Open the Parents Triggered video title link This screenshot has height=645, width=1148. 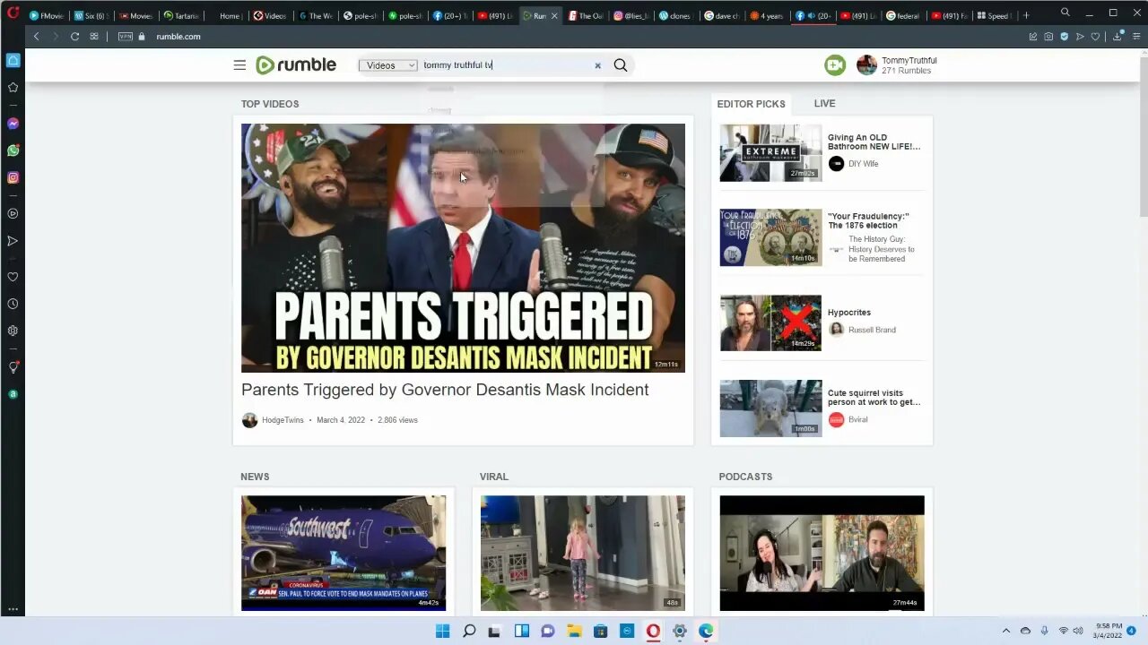point(445,390)
